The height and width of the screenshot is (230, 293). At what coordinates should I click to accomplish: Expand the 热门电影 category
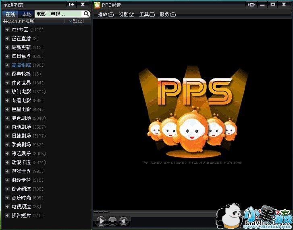click(7, 92)
